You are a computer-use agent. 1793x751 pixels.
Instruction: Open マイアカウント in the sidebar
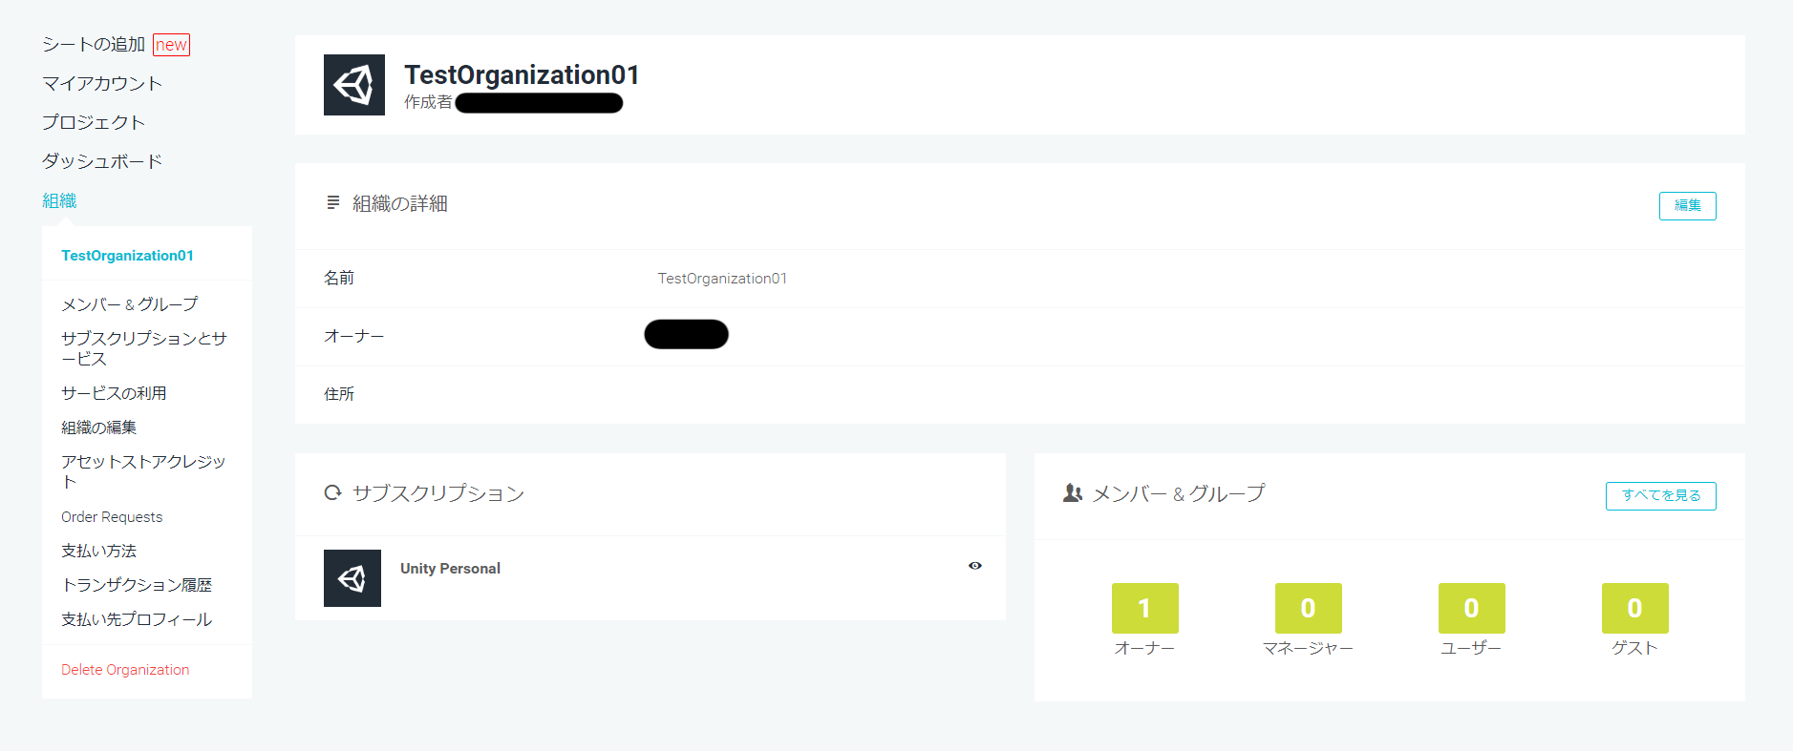[102, 83]
